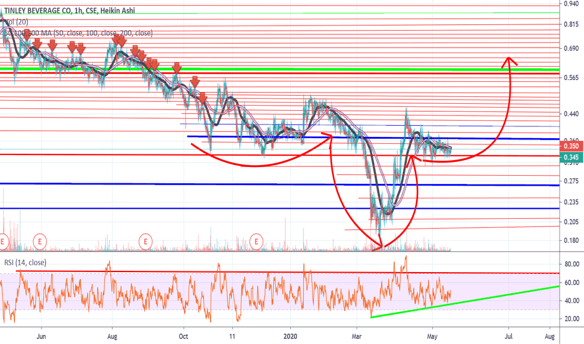Click the Jul date on time axis
This screenshot has width=584, height=344.
508,336
